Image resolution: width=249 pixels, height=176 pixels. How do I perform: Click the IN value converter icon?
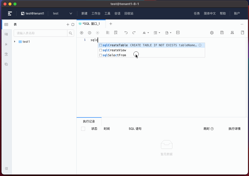(x=178, y=32)
